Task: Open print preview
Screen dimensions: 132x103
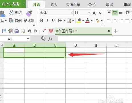Action: pos(23,31)
